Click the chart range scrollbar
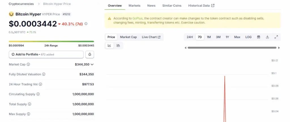290x122 pixels. click(232, 48)
